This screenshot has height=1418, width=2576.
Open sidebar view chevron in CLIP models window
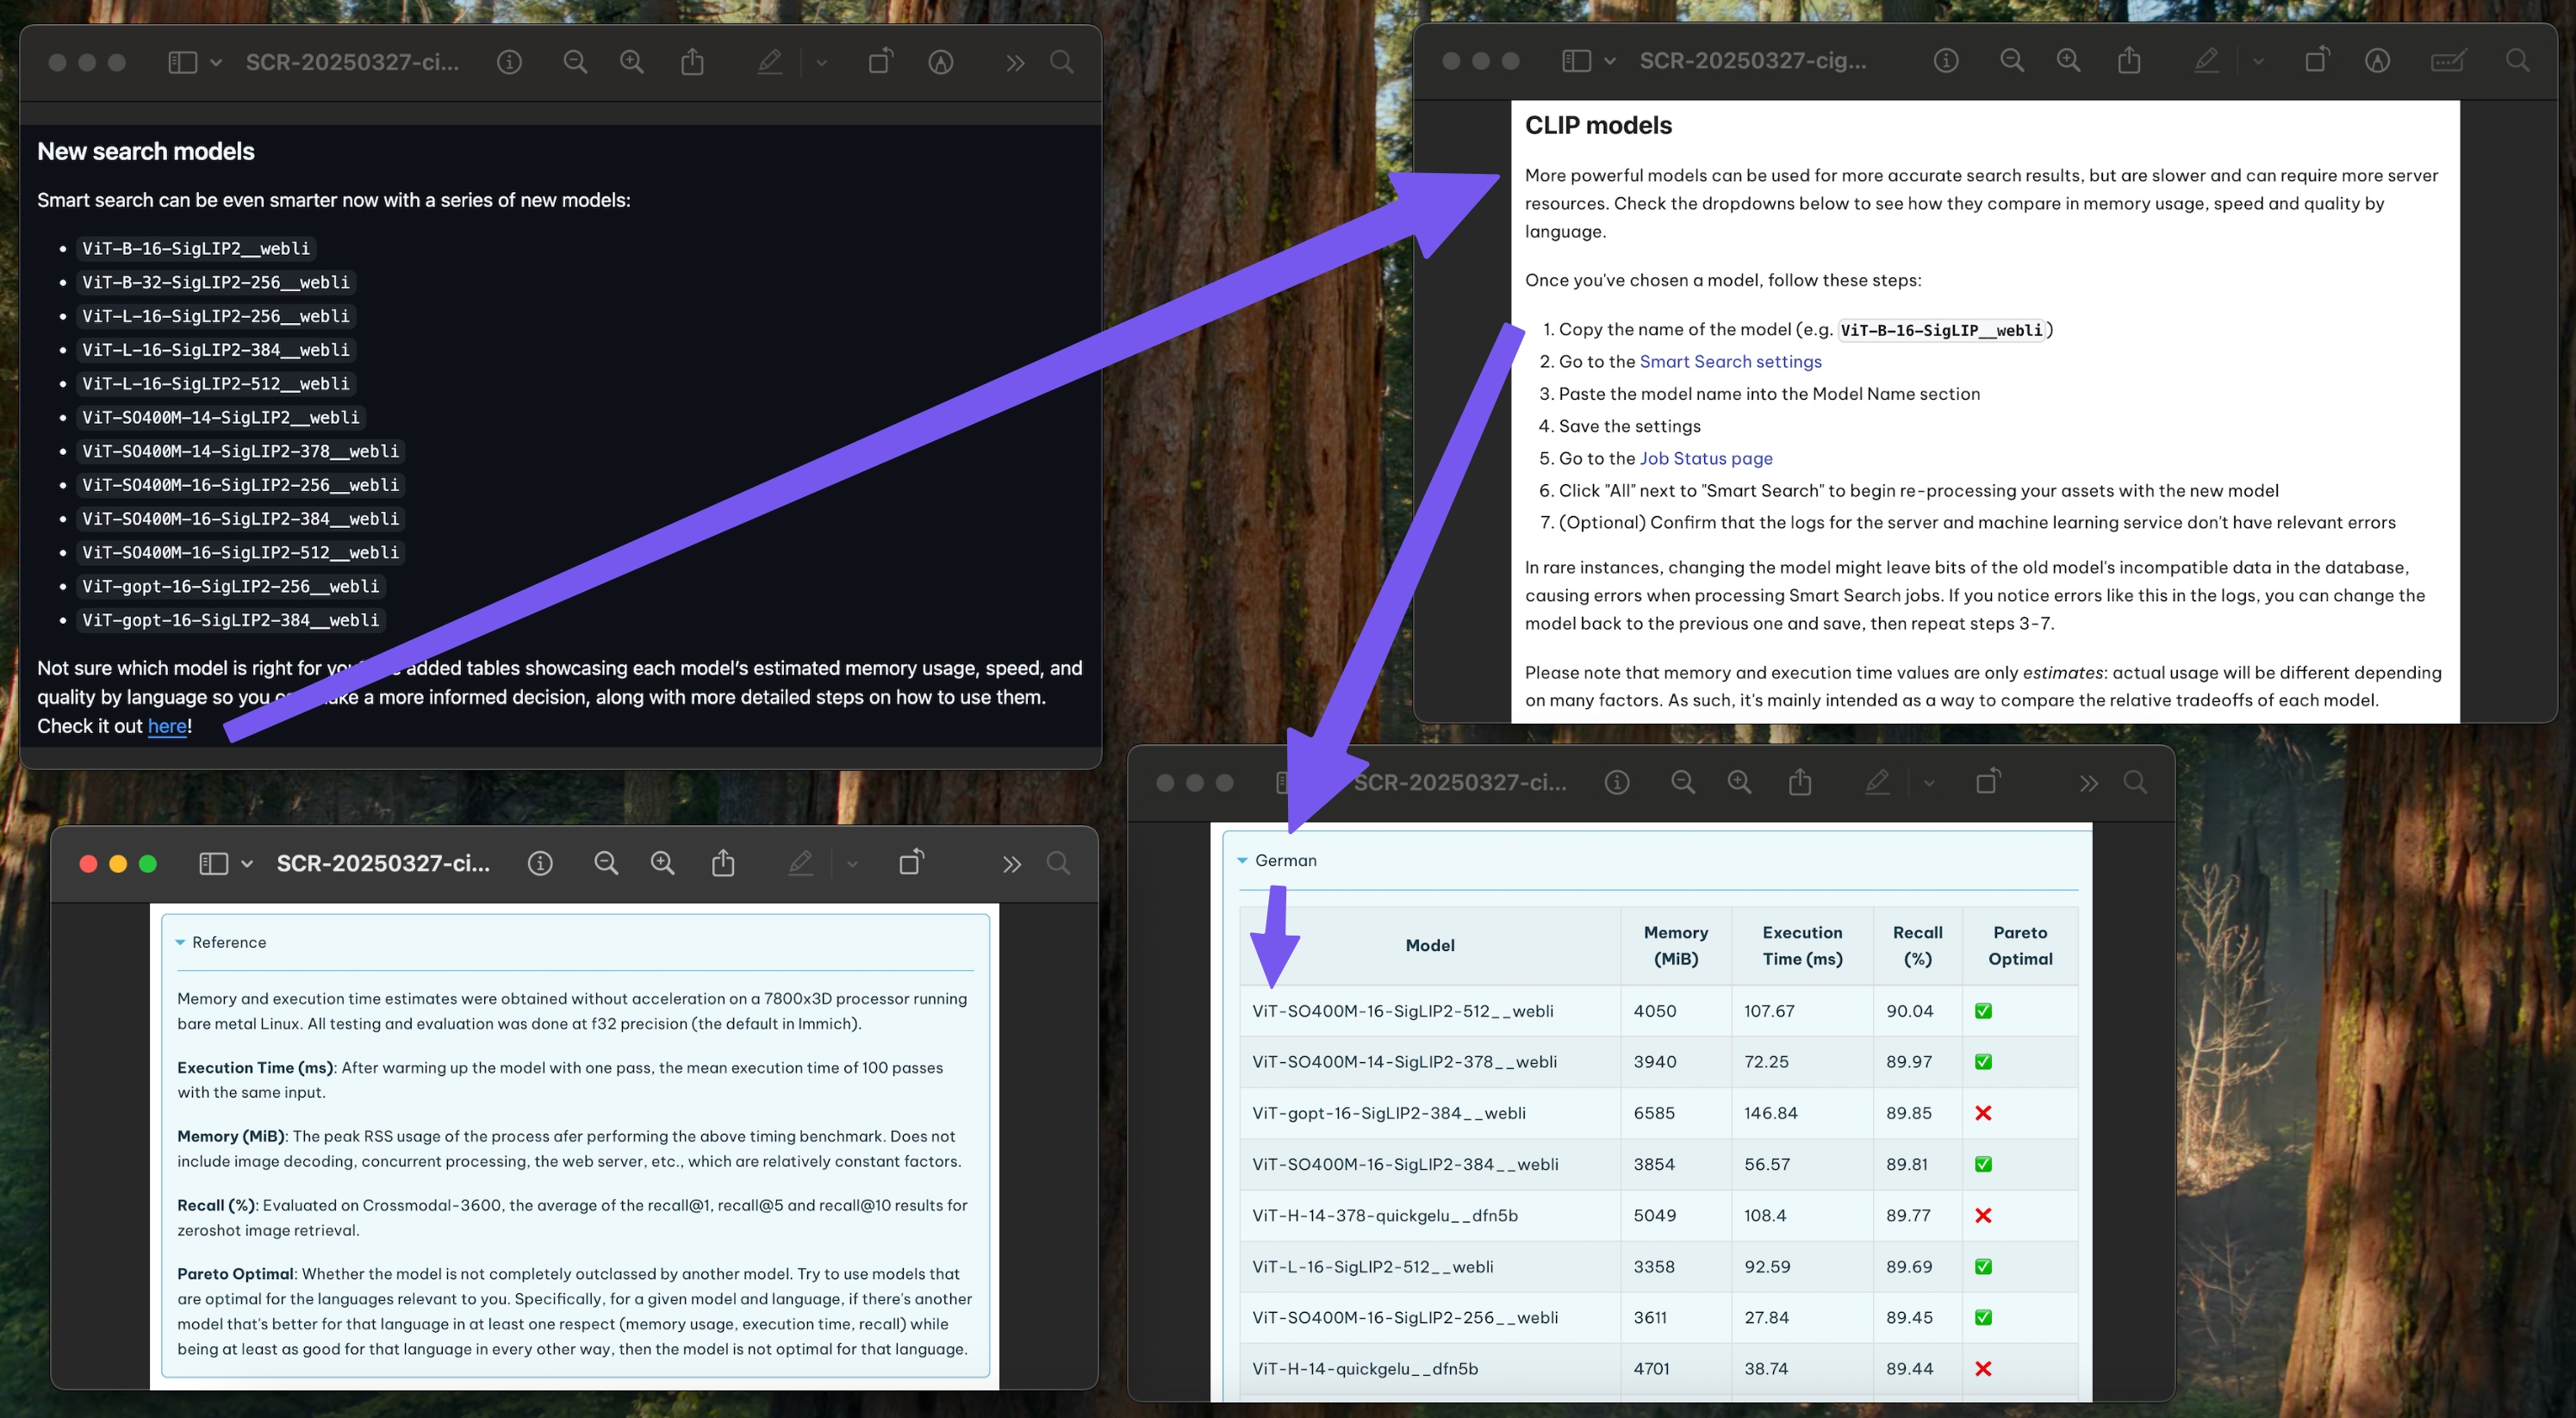(x=1609, y=61)
